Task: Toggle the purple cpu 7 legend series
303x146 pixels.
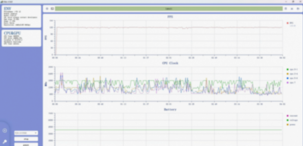Action: [291, 82]
